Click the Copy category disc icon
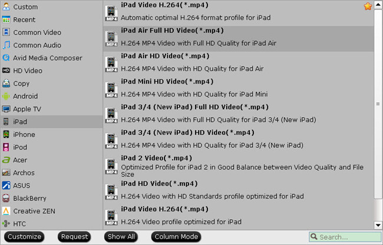Screen dimensions: 383x245 (x=6, y=83)
